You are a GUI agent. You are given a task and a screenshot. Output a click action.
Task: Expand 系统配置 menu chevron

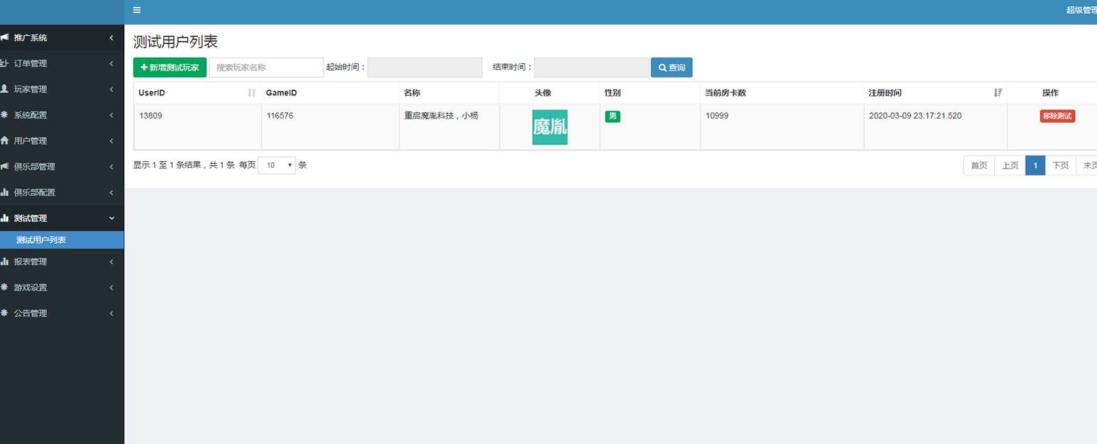(x=112, y=115)
